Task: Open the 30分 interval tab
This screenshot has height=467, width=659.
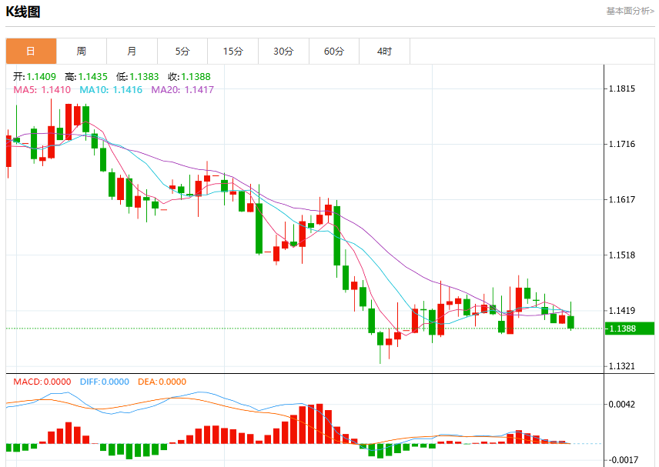Action: (x=283, y=52)
